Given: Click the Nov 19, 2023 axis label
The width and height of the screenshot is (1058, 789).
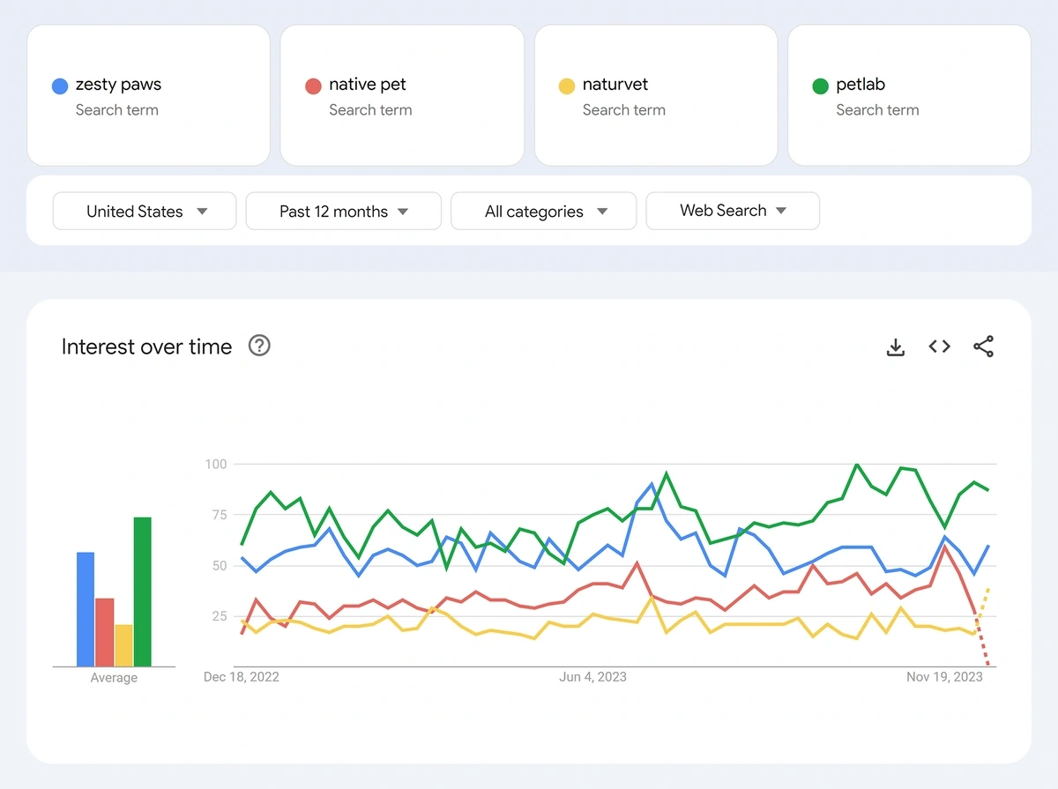Looking at the screenshot, I should 944,677.
